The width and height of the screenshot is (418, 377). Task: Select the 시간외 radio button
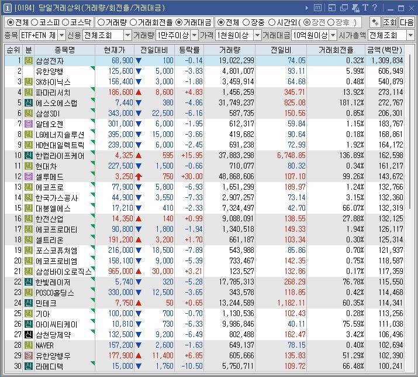click(272, 22)
